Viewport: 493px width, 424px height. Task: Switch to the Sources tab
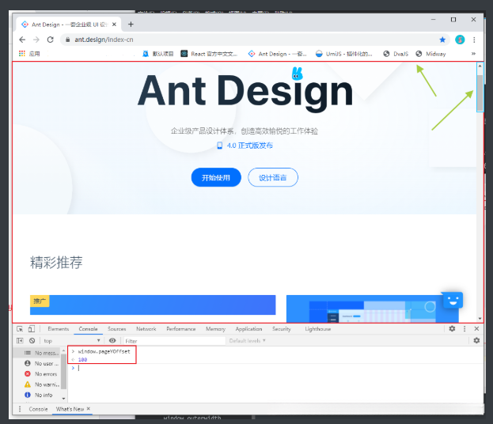click(x=116, y=329)
